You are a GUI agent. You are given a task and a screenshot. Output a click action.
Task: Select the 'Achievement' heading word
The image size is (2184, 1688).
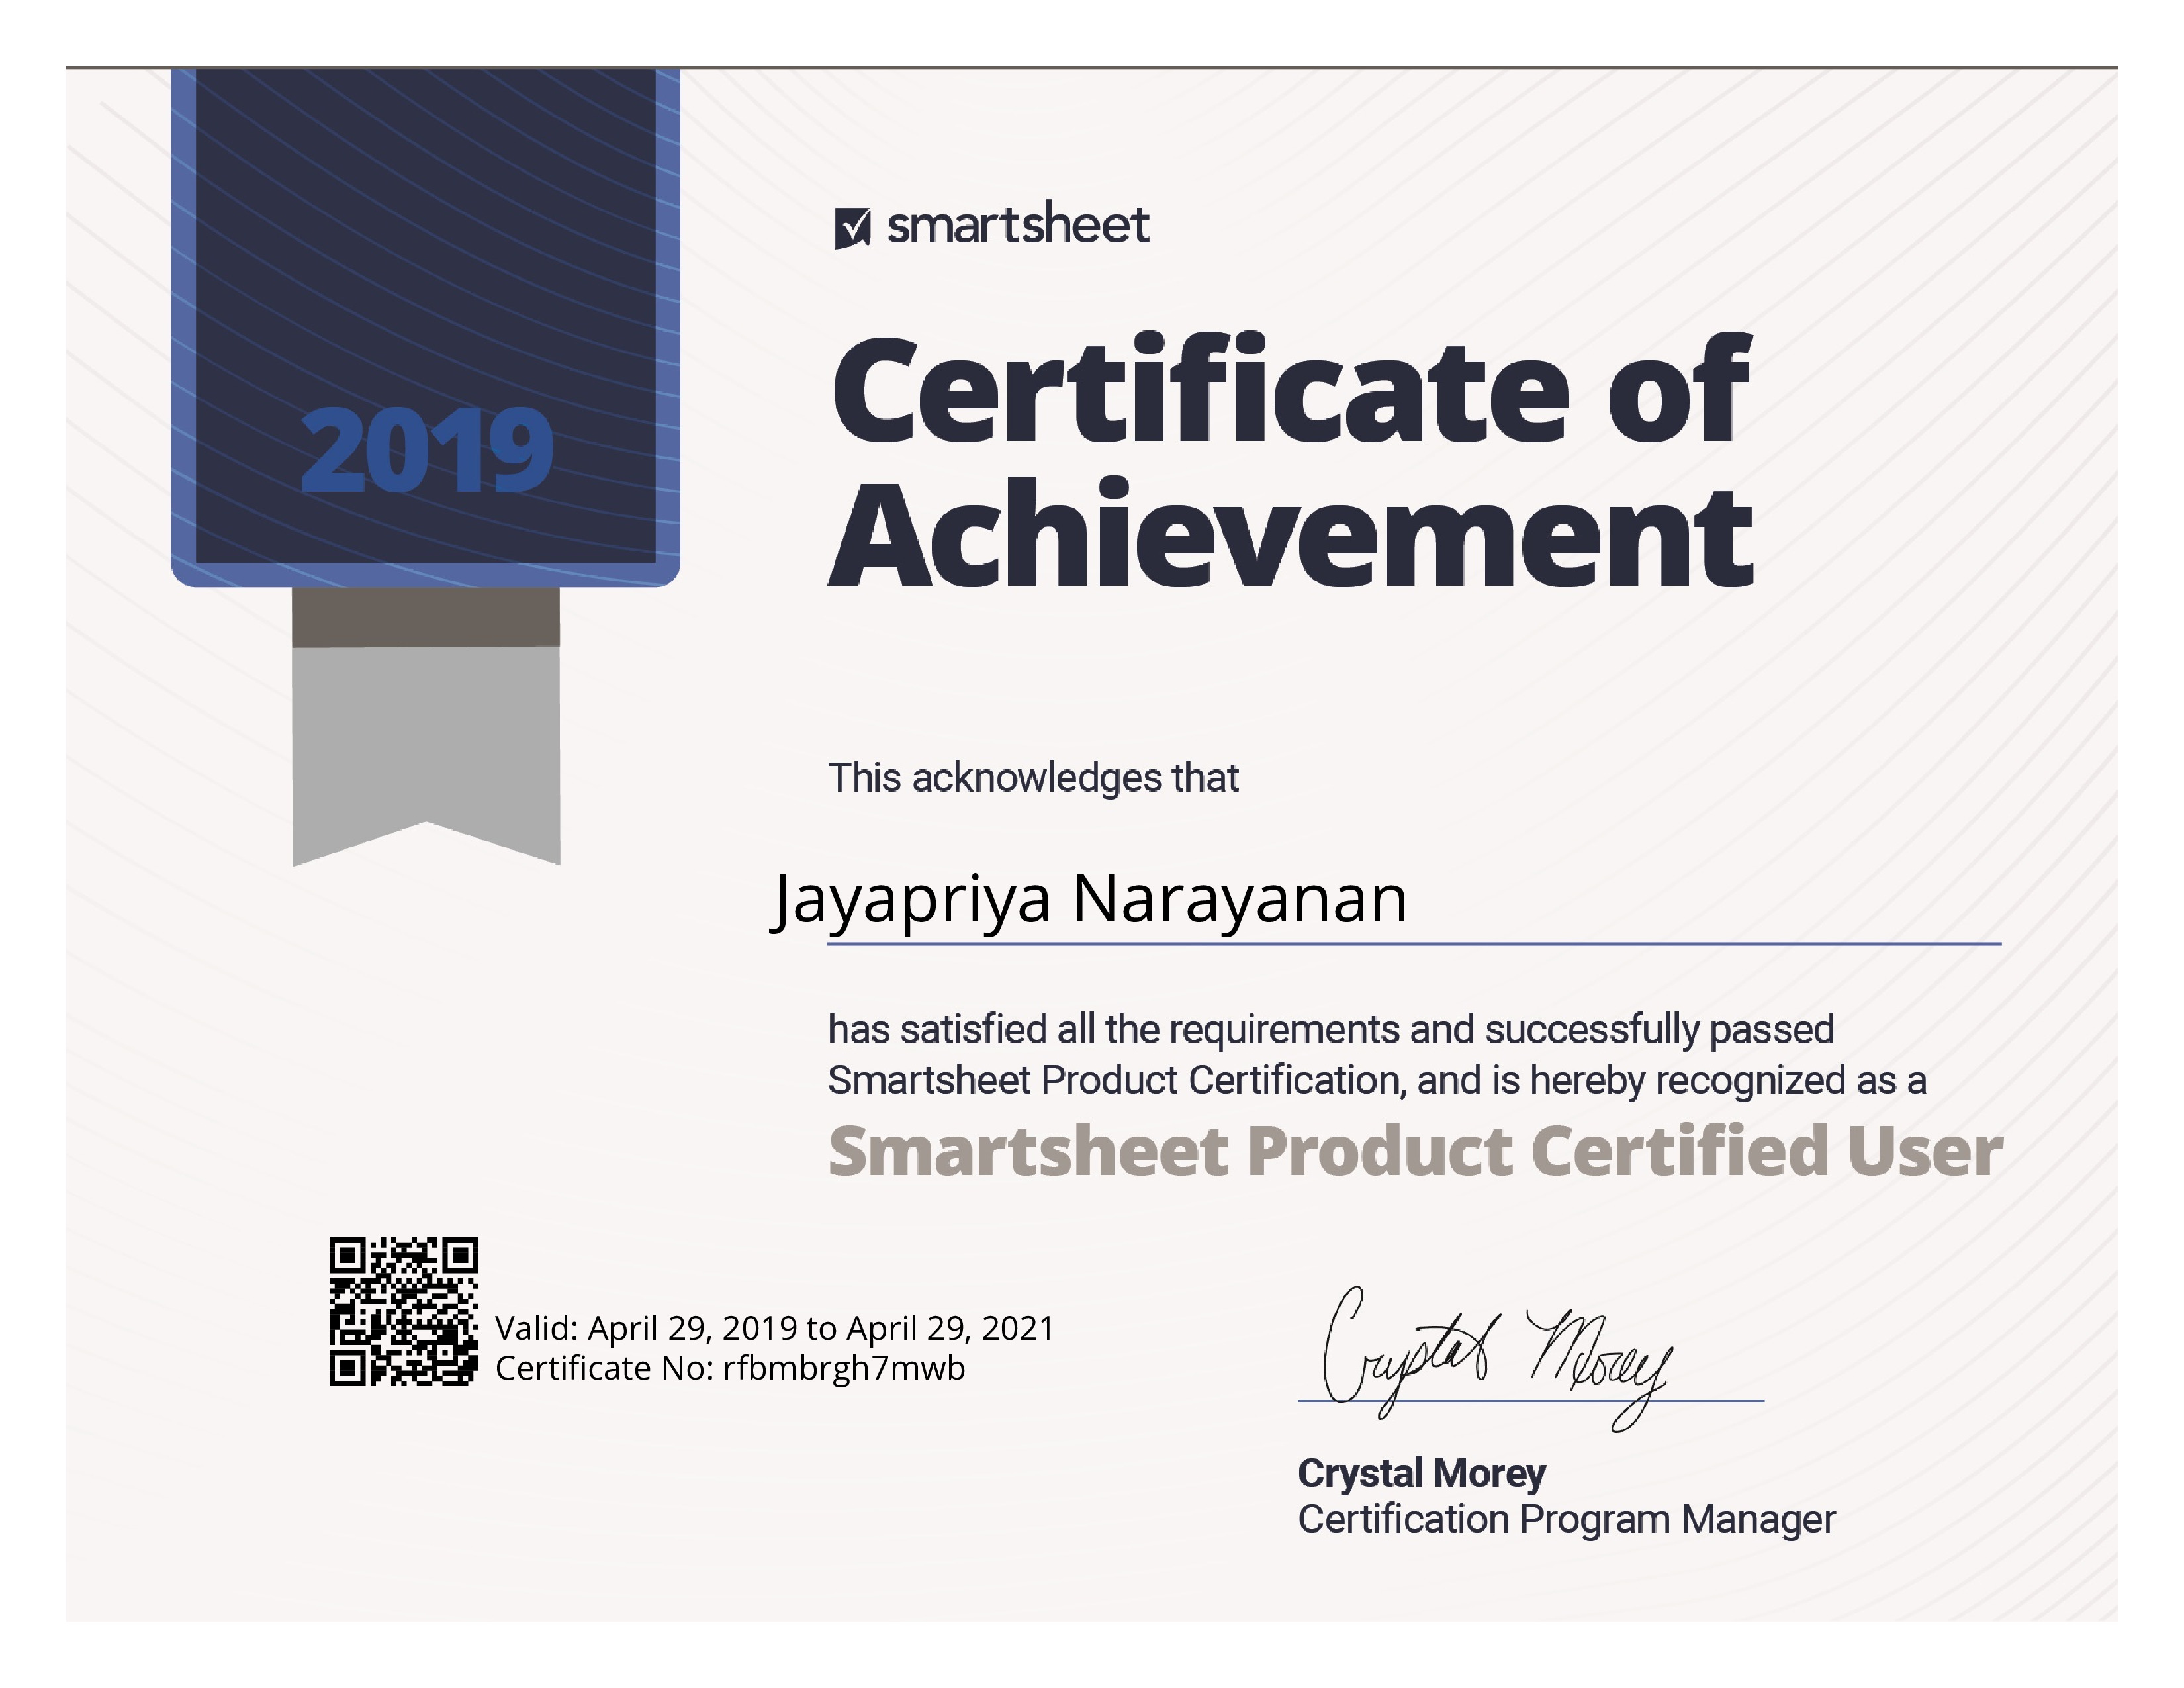click(1291, 532)
